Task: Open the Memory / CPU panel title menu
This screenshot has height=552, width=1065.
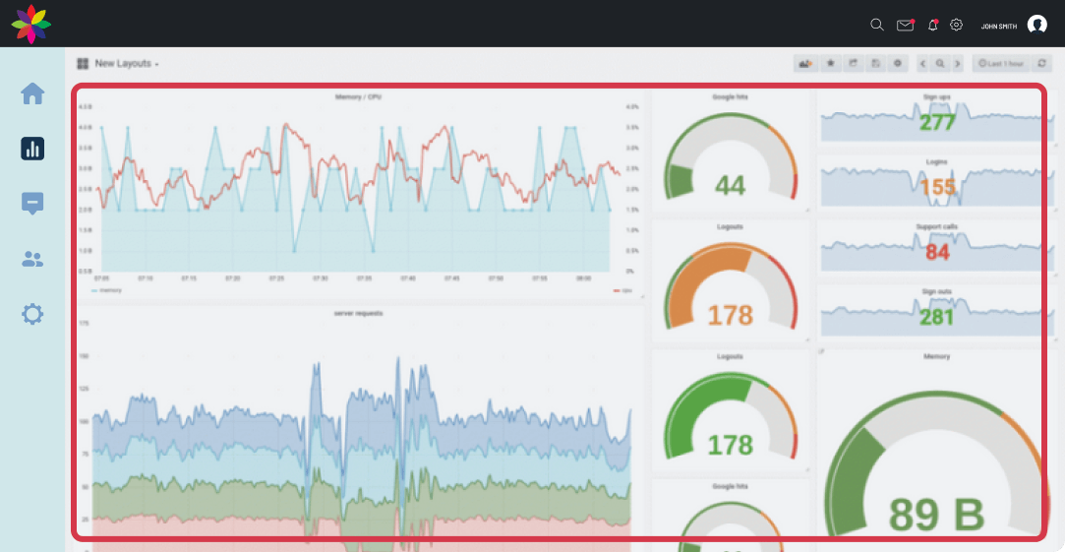Action: 359,97
